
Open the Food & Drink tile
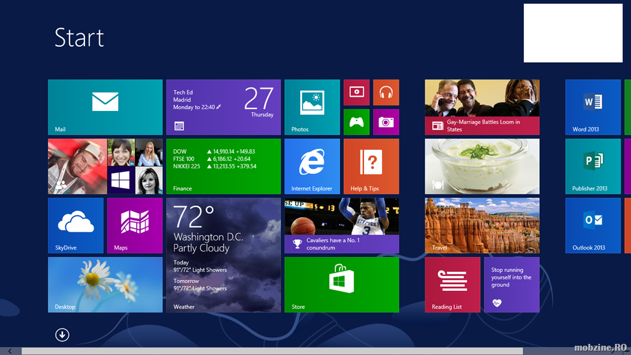(x=482, y=166)
